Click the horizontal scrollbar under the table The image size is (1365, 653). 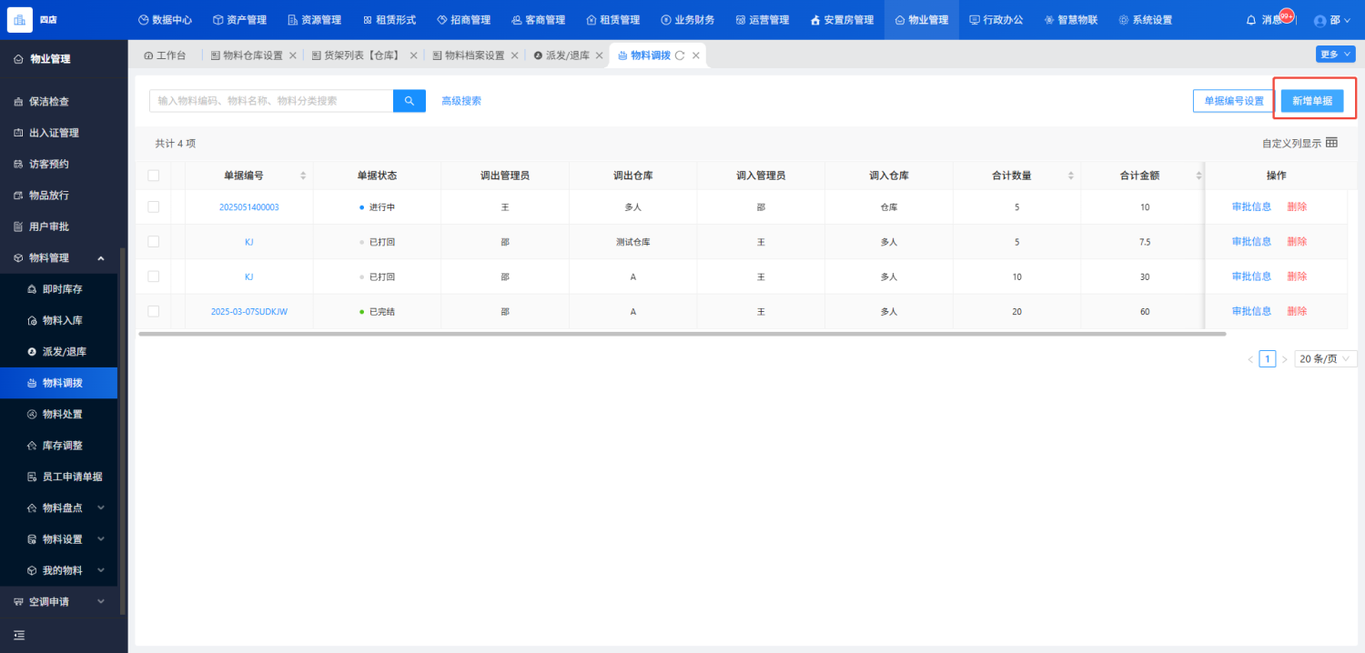click(x=682, y=334)
